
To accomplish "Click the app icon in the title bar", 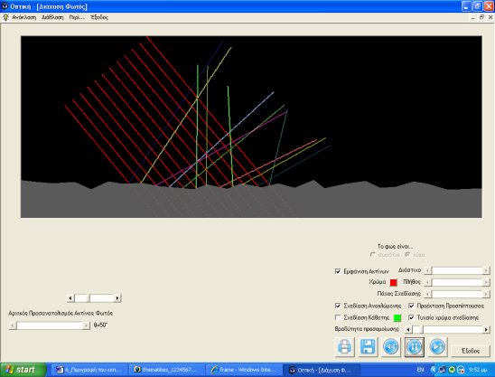I will click(x=5, y=6).
